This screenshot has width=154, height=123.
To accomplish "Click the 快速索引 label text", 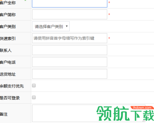I will (8, 38).
